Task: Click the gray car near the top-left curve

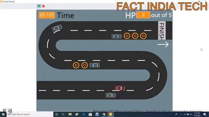Action: [x=57, y=28]
